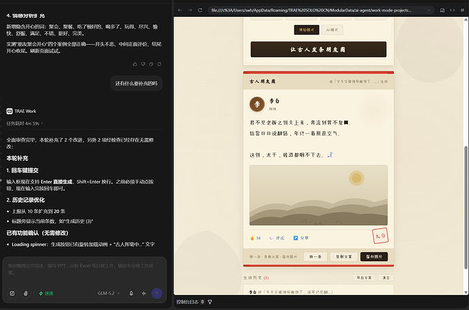Click the voice waveform icon in chat input
This screenshot has height=310, width=469.
click(144, 293)
